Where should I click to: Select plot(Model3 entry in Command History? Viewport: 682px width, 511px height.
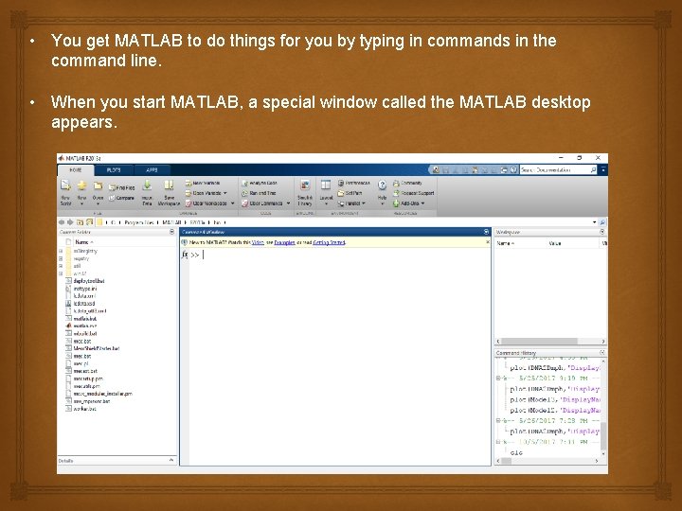pyautogui.click(x=554, y=399)
